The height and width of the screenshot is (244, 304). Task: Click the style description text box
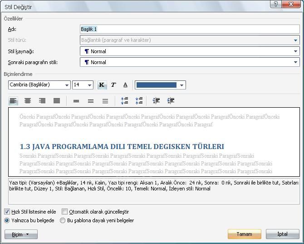coord(154,191)
